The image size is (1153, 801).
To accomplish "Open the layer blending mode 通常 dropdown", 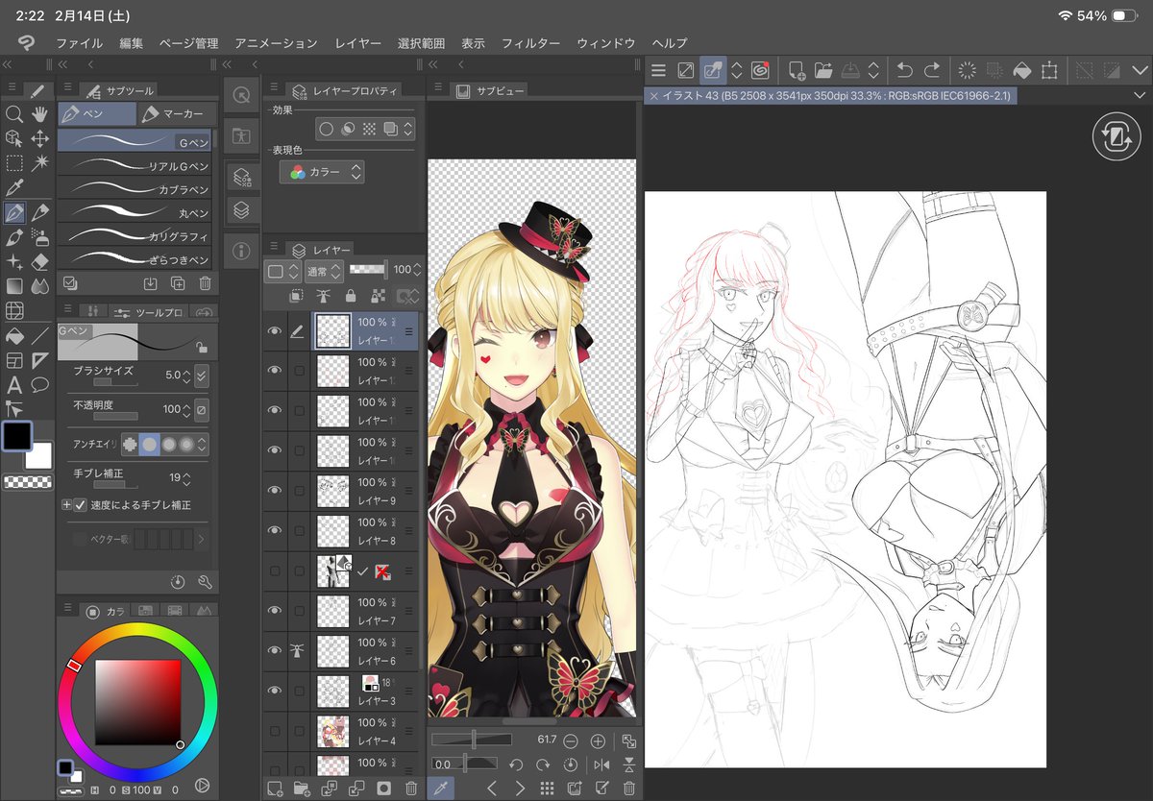I will point(324,271).
